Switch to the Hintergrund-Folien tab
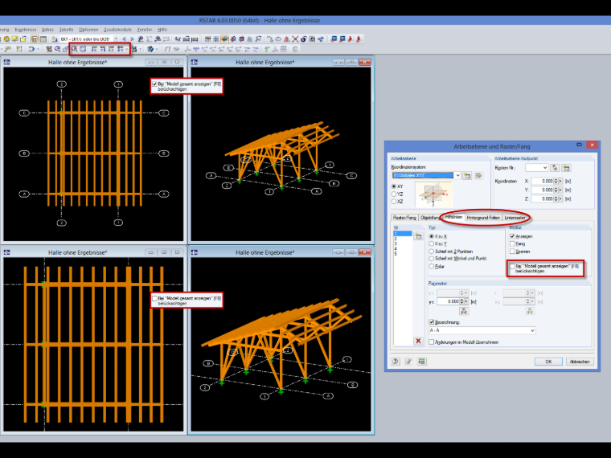 (x=483, y=218)
